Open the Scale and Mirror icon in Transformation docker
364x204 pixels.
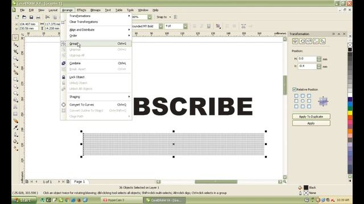coord(309,41)
